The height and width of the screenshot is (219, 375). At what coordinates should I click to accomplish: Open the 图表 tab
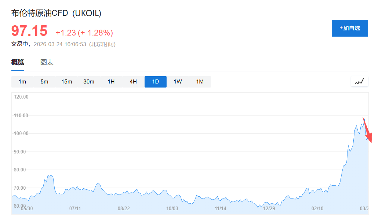[47, 62]
